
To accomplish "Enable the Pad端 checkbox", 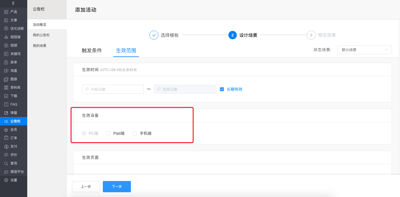I will [x=108, y=133].
